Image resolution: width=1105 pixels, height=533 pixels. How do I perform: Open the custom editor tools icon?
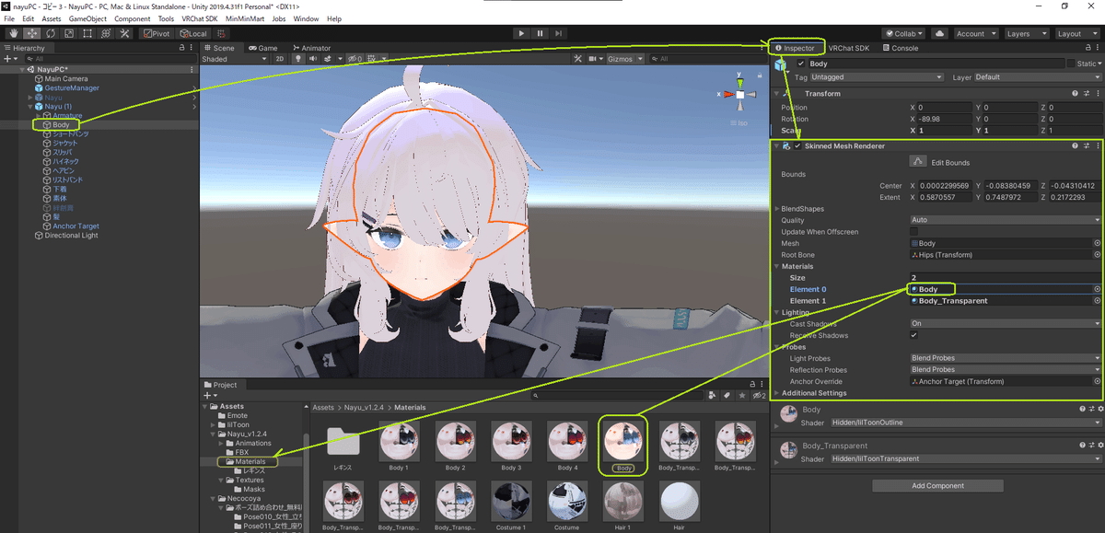124,33
